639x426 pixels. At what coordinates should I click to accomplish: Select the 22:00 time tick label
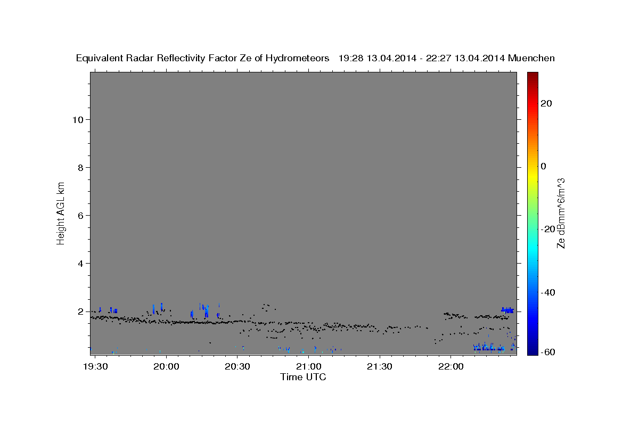[451, 367]
